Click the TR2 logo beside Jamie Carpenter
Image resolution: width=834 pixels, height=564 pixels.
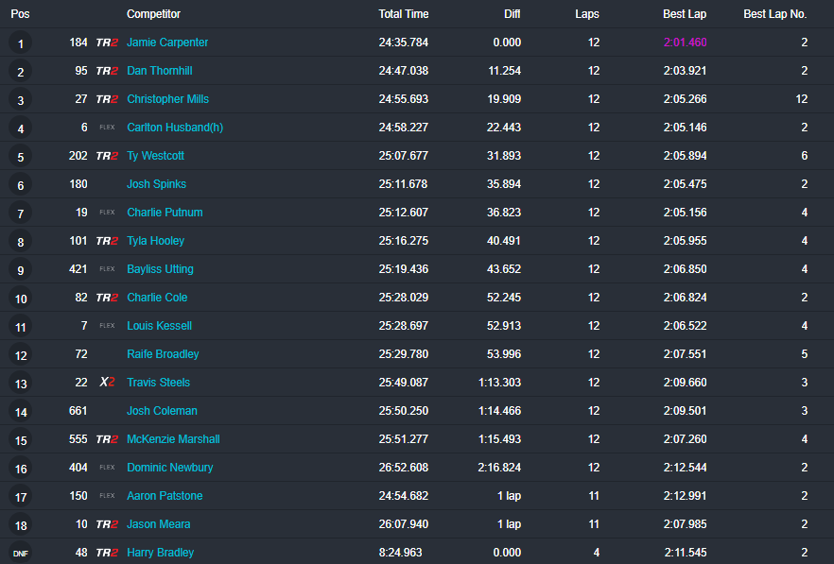click(x=107, y=43)
